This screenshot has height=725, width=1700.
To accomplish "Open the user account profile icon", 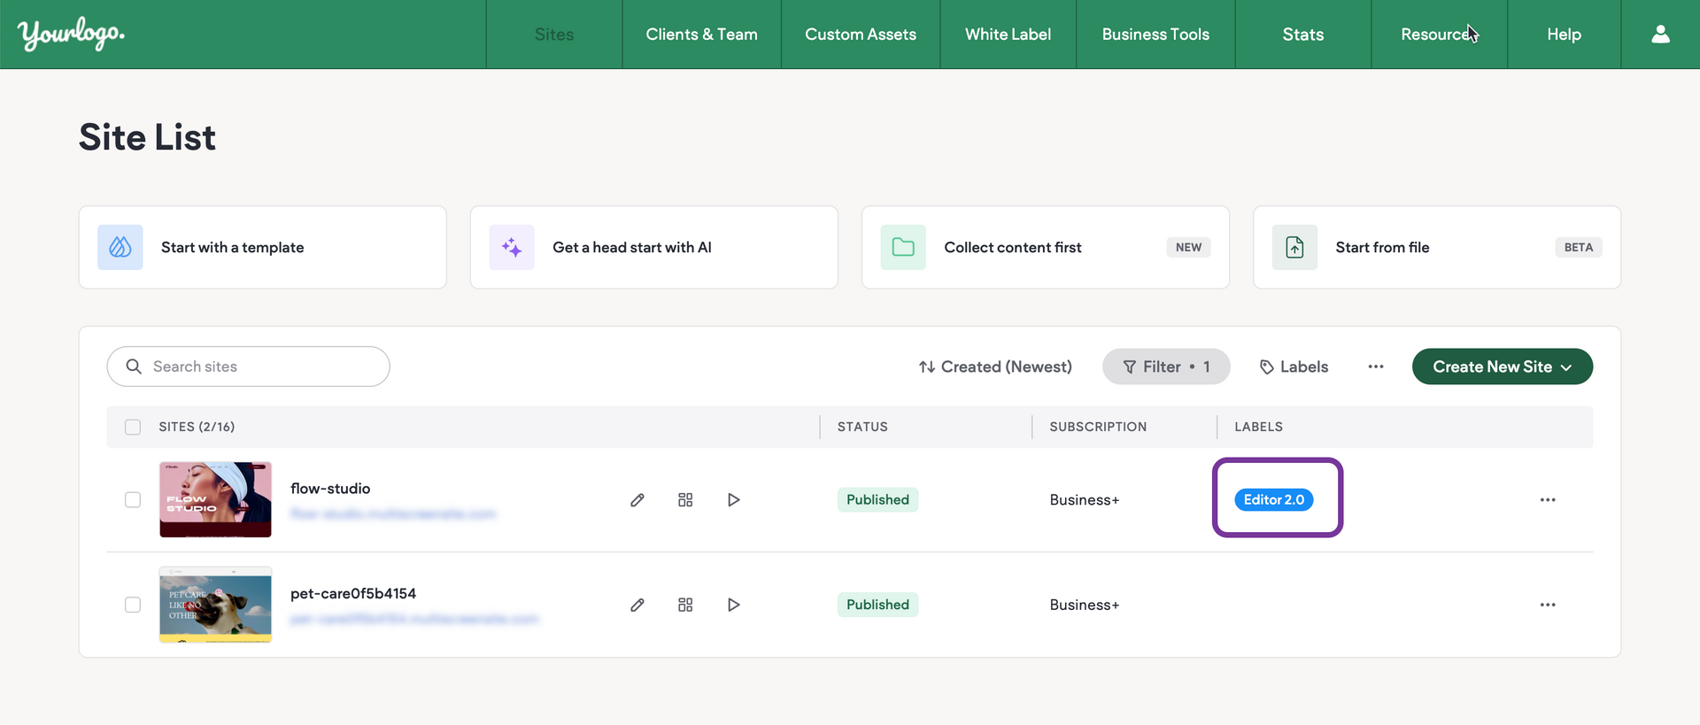I will pyautogui.click(x=1660, y=35).
